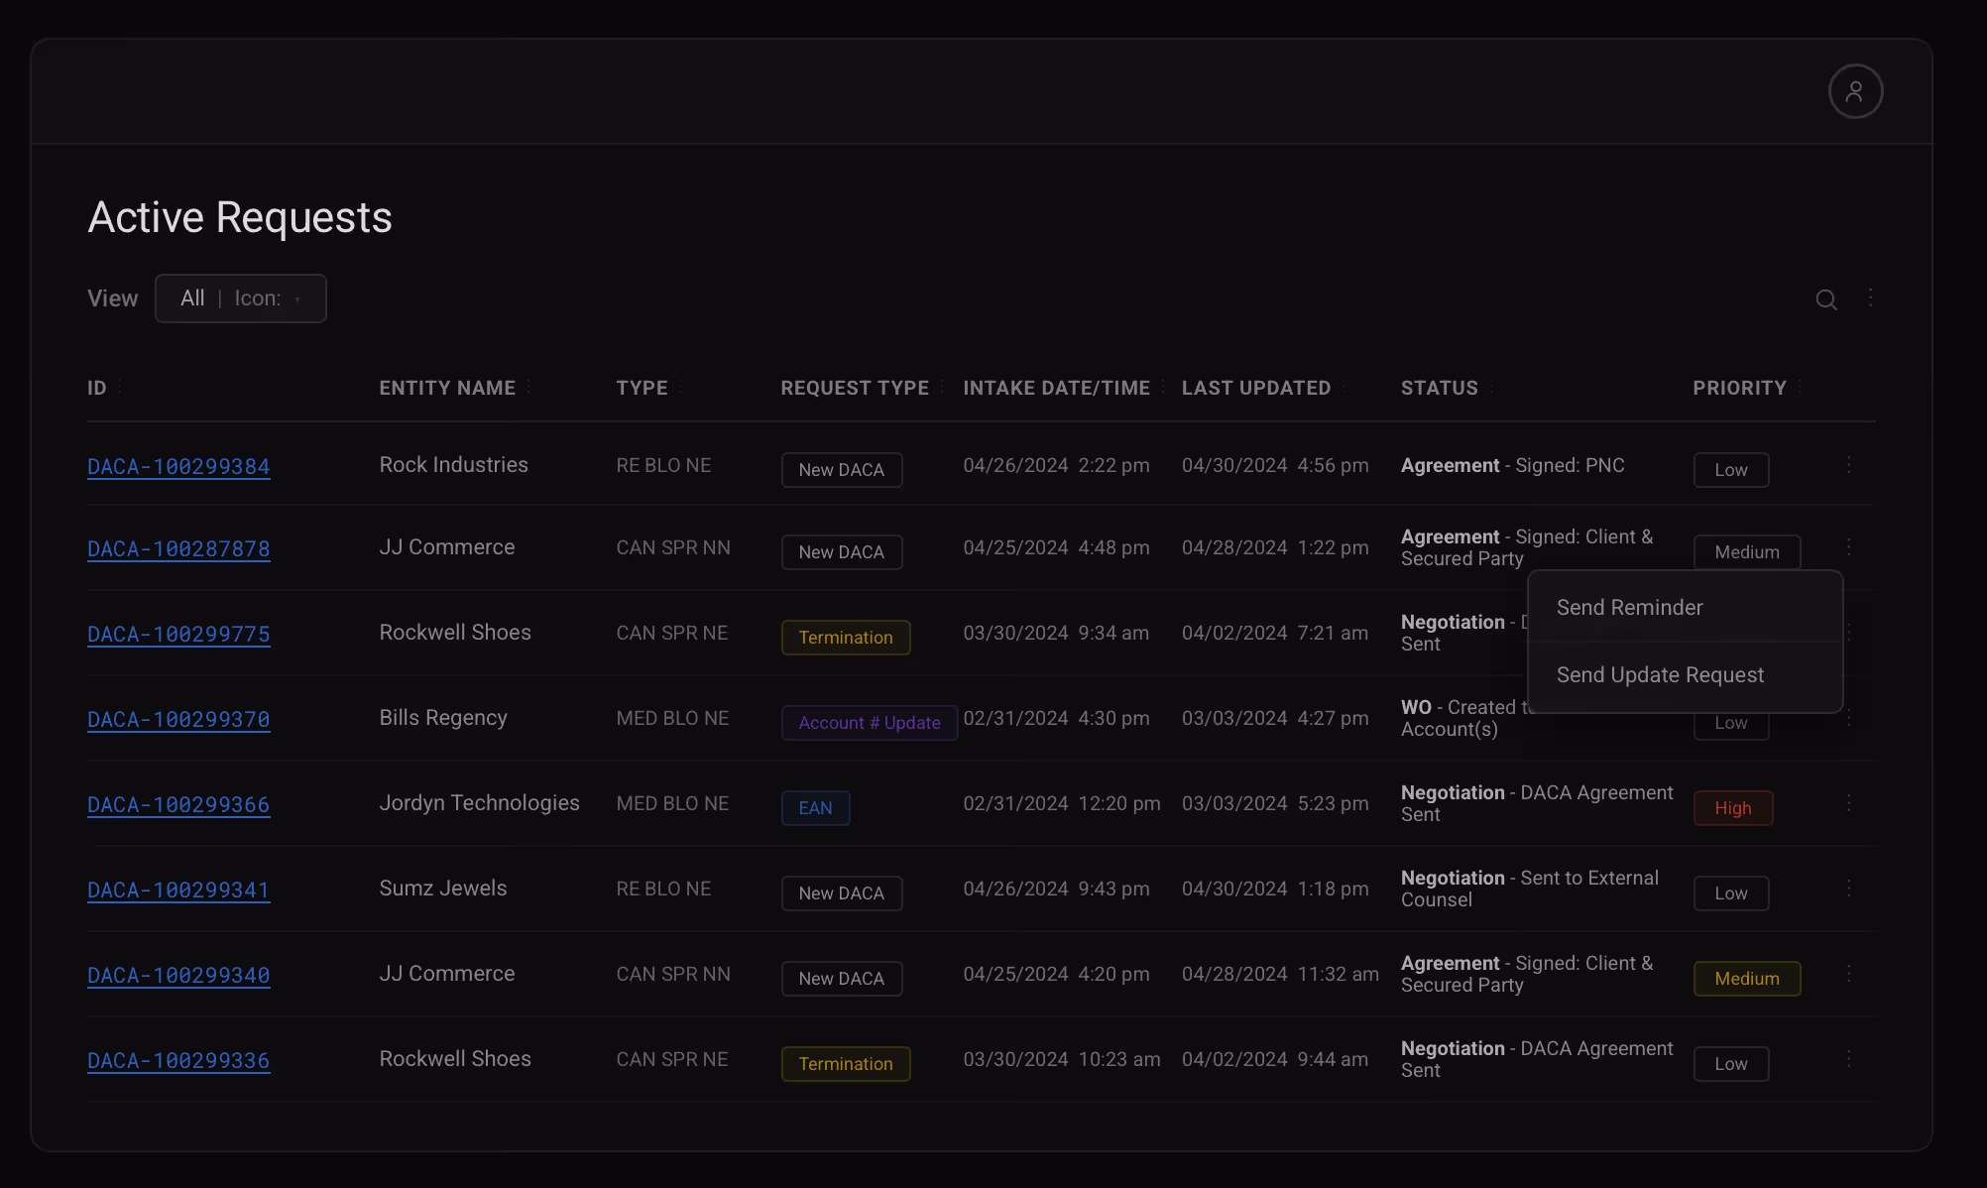Choose Send Update Request from menu

[x=1685, y=675]
